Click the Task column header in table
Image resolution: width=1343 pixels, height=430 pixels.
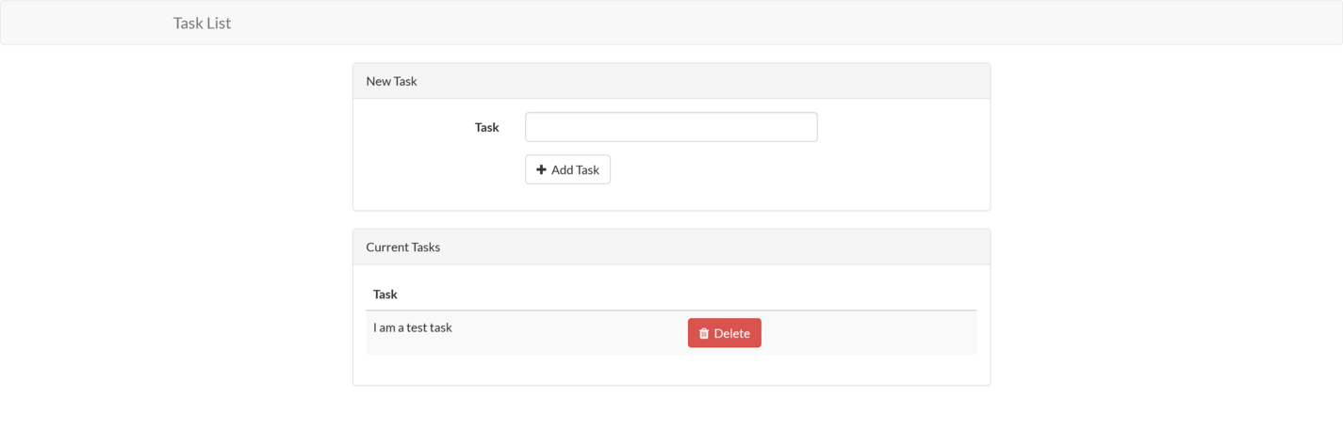click(385, 295)
